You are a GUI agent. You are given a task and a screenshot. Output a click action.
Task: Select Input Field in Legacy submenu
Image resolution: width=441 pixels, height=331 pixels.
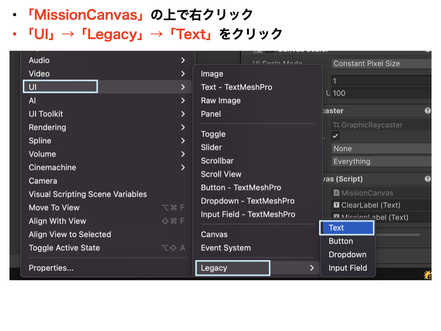coord(348,268)
